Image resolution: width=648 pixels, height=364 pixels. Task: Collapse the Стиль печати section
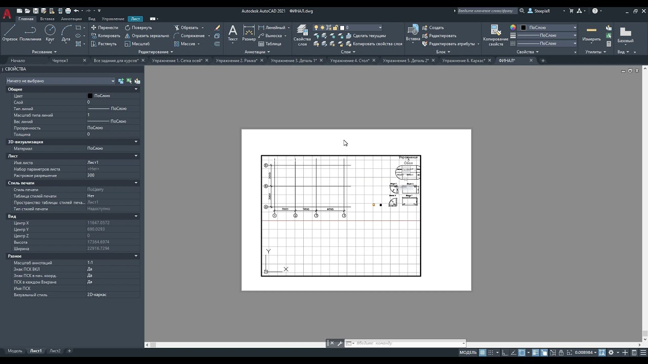136,183
